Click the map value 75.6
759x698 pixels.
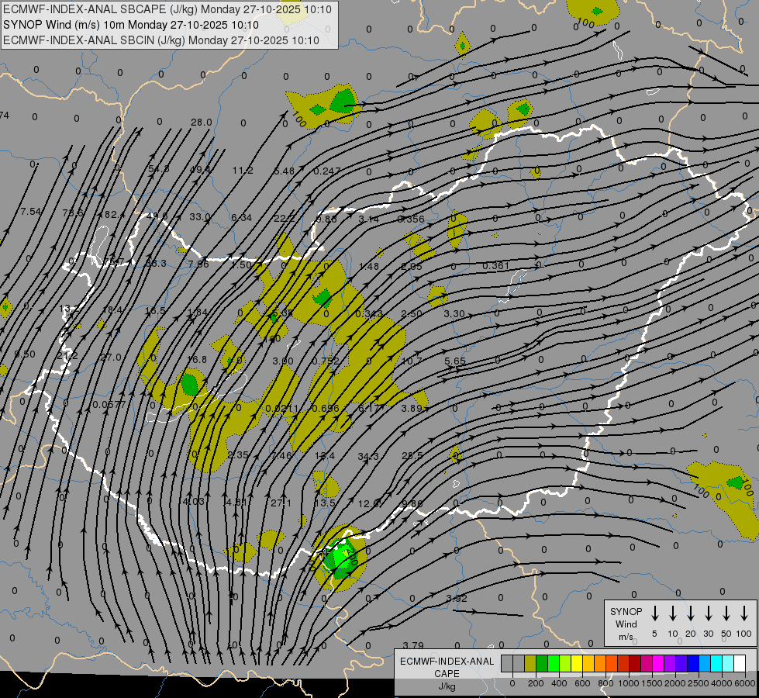tap(73, 213)
